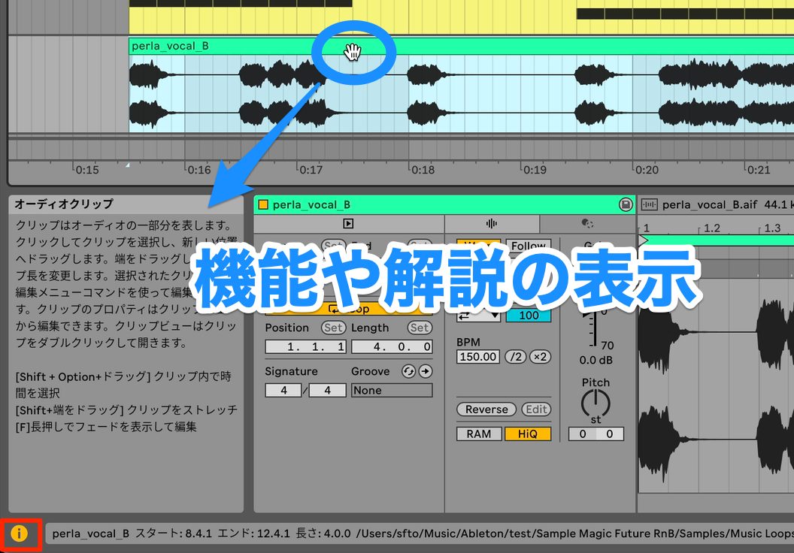Toggle RAM mode
The height and width of the screenshot is (553, 794).
[x=479, y=434]
